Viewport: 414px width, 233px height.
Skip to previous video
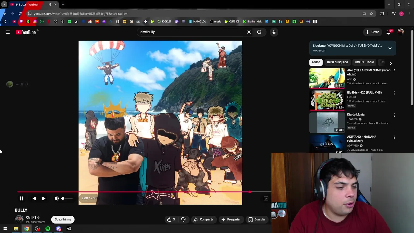tap(34, 198)
